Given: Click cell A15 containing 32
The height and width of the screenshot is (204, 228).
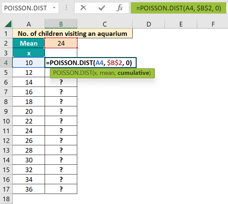Looking at the screenshot, I should (29, 170).
